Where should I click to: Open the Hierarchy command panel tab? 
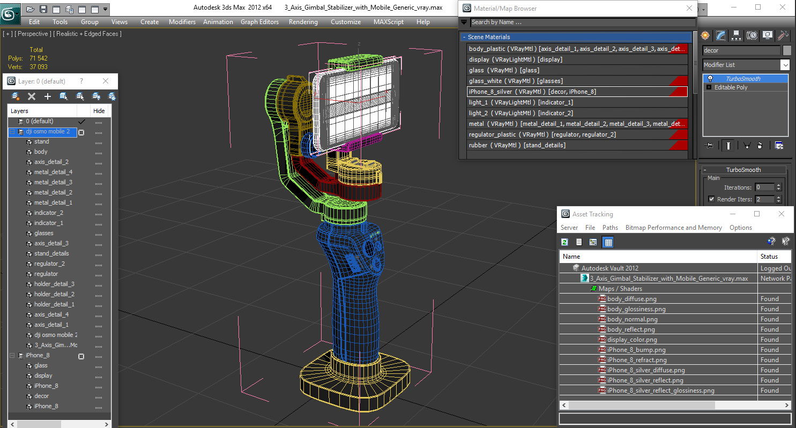737,35
